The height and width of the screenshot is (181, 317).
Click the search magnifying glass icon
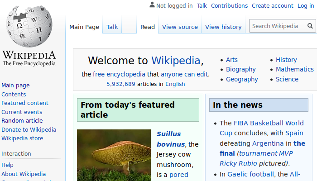coord(310,26)
